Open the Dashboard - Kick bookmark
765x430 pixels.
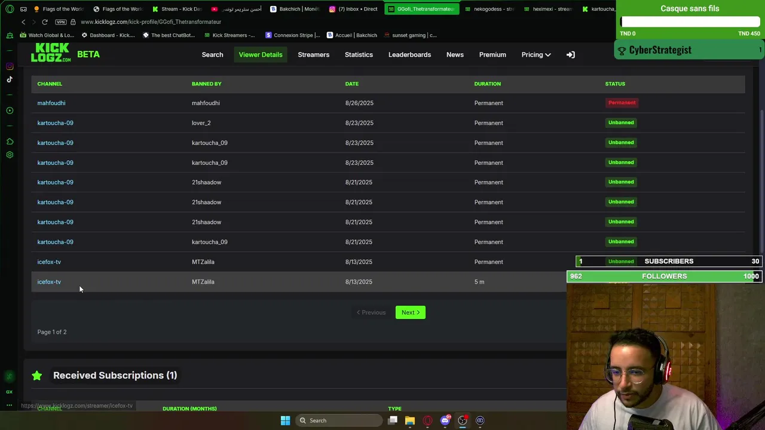pyautogui.click(x=108, y=35)
